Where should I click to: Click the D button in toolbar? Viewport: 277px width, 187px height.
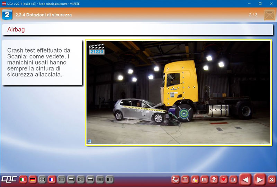pos(233,179)
